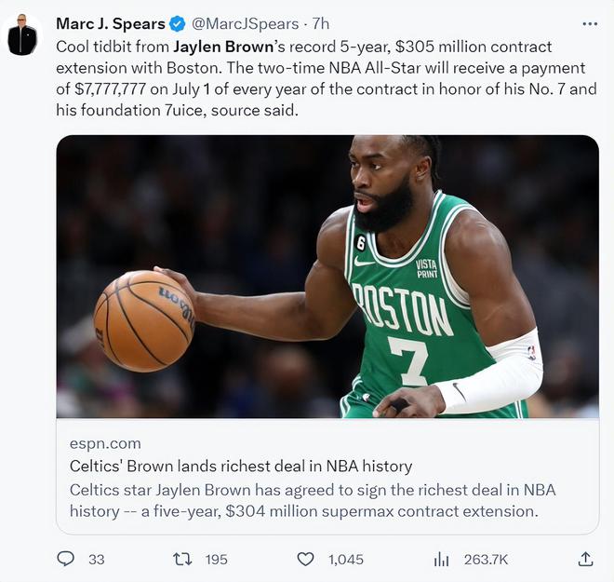Click the view analytics bar chart icon

[441, 560]
